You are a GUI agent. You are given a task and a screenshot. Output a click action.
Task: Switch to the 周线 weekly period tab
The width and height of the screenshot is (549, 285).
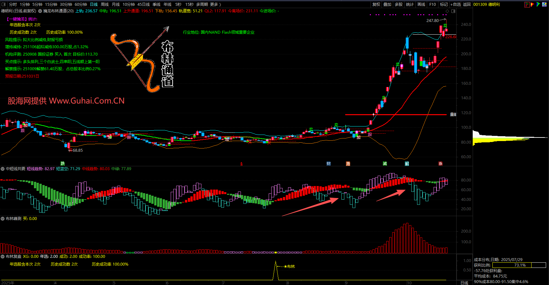[x=105, y=4]
